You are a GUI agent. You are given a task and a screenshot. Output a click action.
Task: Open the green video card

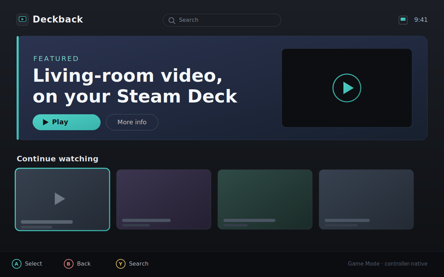(x=265, y=199)
